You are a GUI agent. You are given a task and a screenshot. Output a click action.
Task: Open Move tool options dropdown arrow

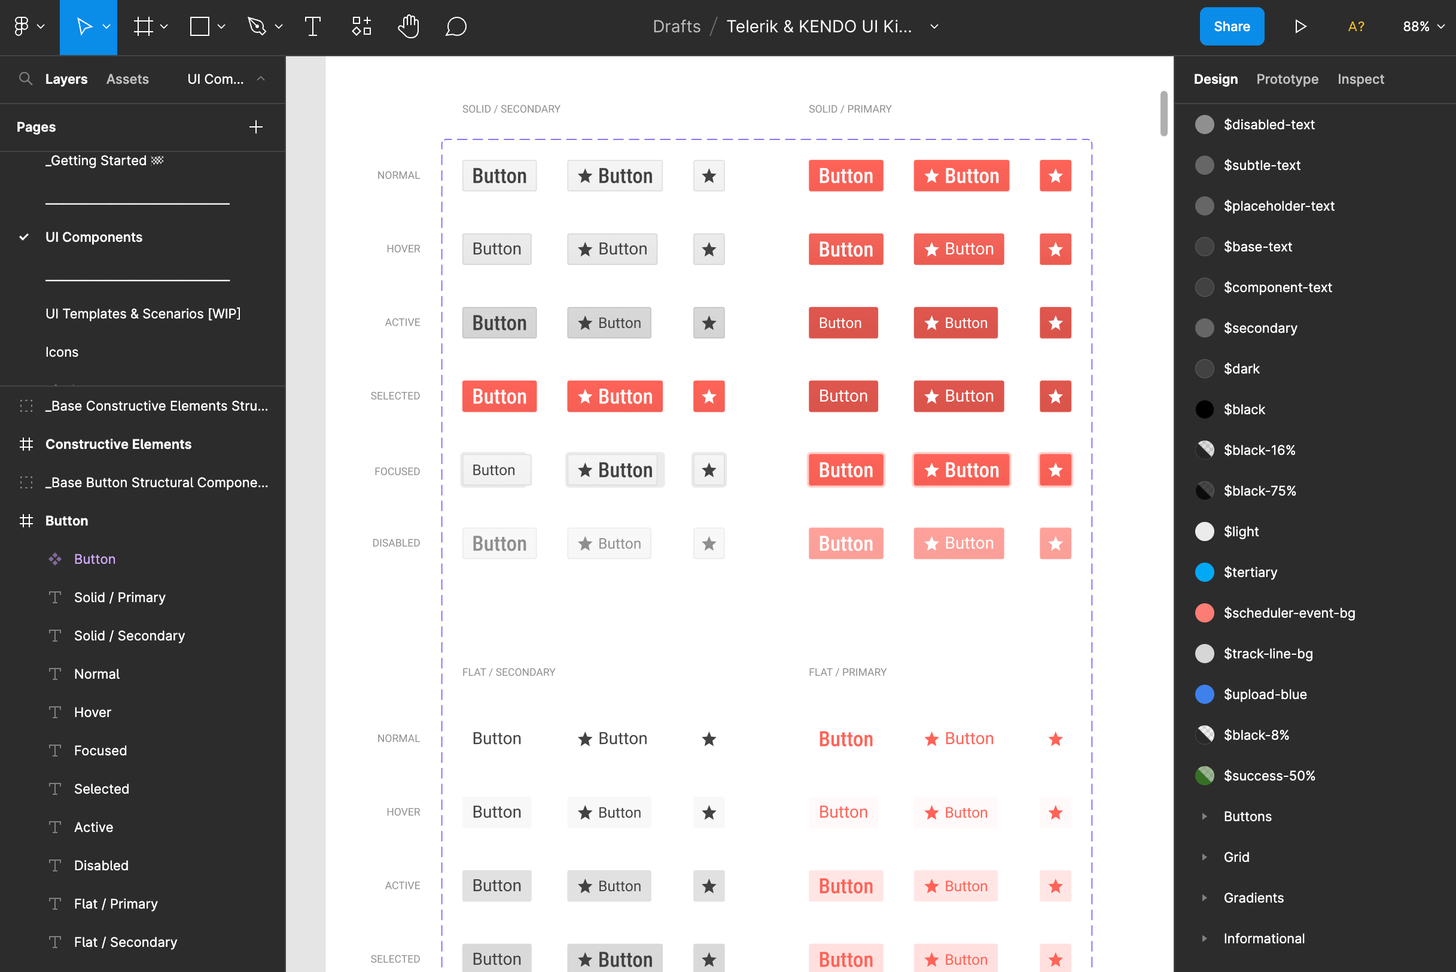(x=106, y=26)
